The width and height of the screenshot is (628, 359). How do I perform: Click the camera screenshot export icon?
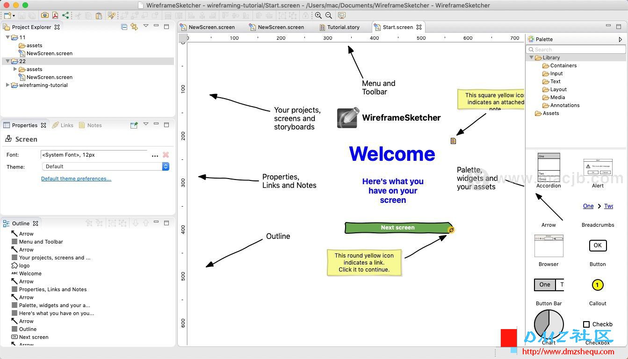point(45,15)
